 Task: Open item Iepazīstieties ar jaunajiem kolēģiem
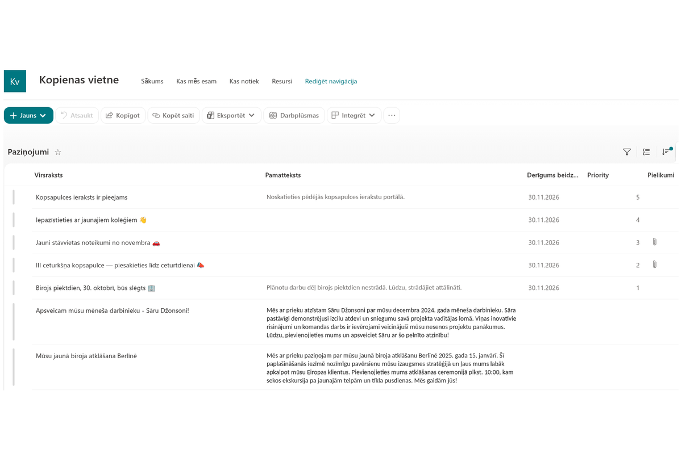[91, 220]
